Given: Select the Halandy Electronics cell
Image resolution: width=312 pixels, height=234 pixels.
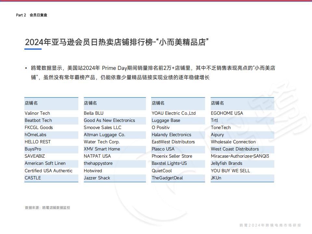Looking at the screenshot, I should point(178,135).
